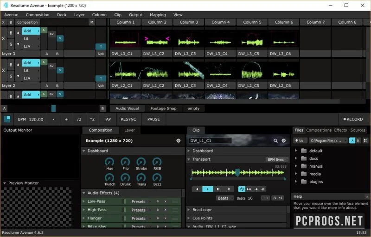Open the Output menu
Image resolution: width=371 pixels, height=237 pixels.
(135, 15)
